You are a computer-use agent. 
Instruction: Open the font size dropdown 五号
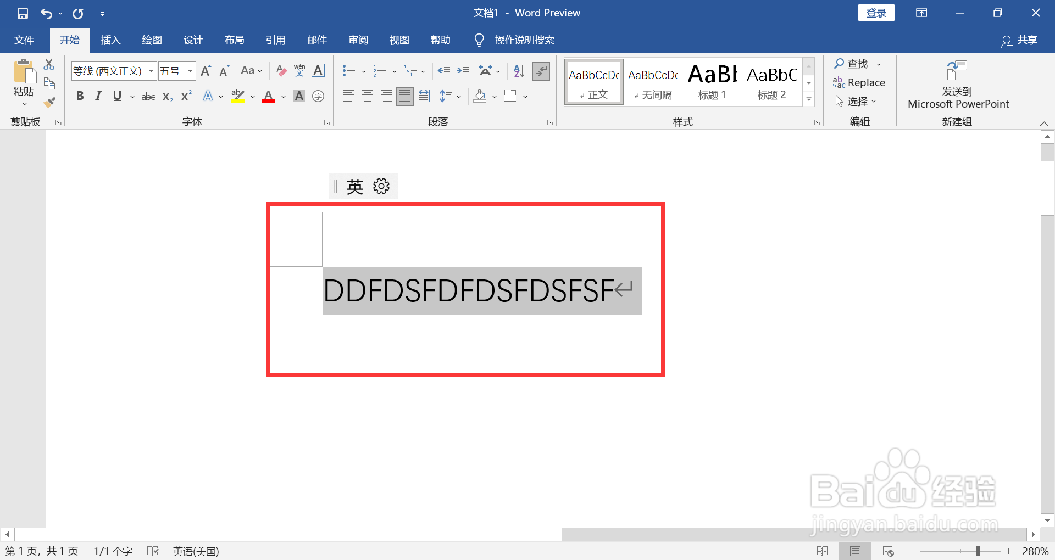(x=190, y=71)
